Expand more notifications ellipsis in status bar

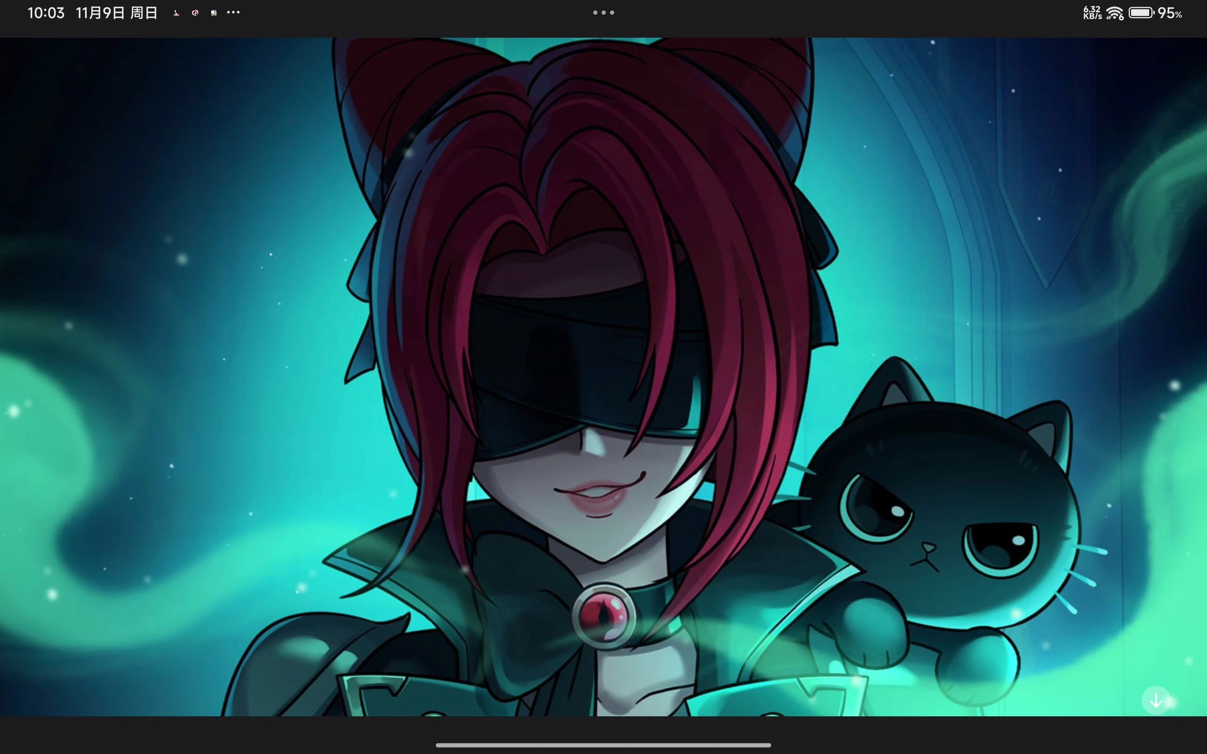(233, 13)
